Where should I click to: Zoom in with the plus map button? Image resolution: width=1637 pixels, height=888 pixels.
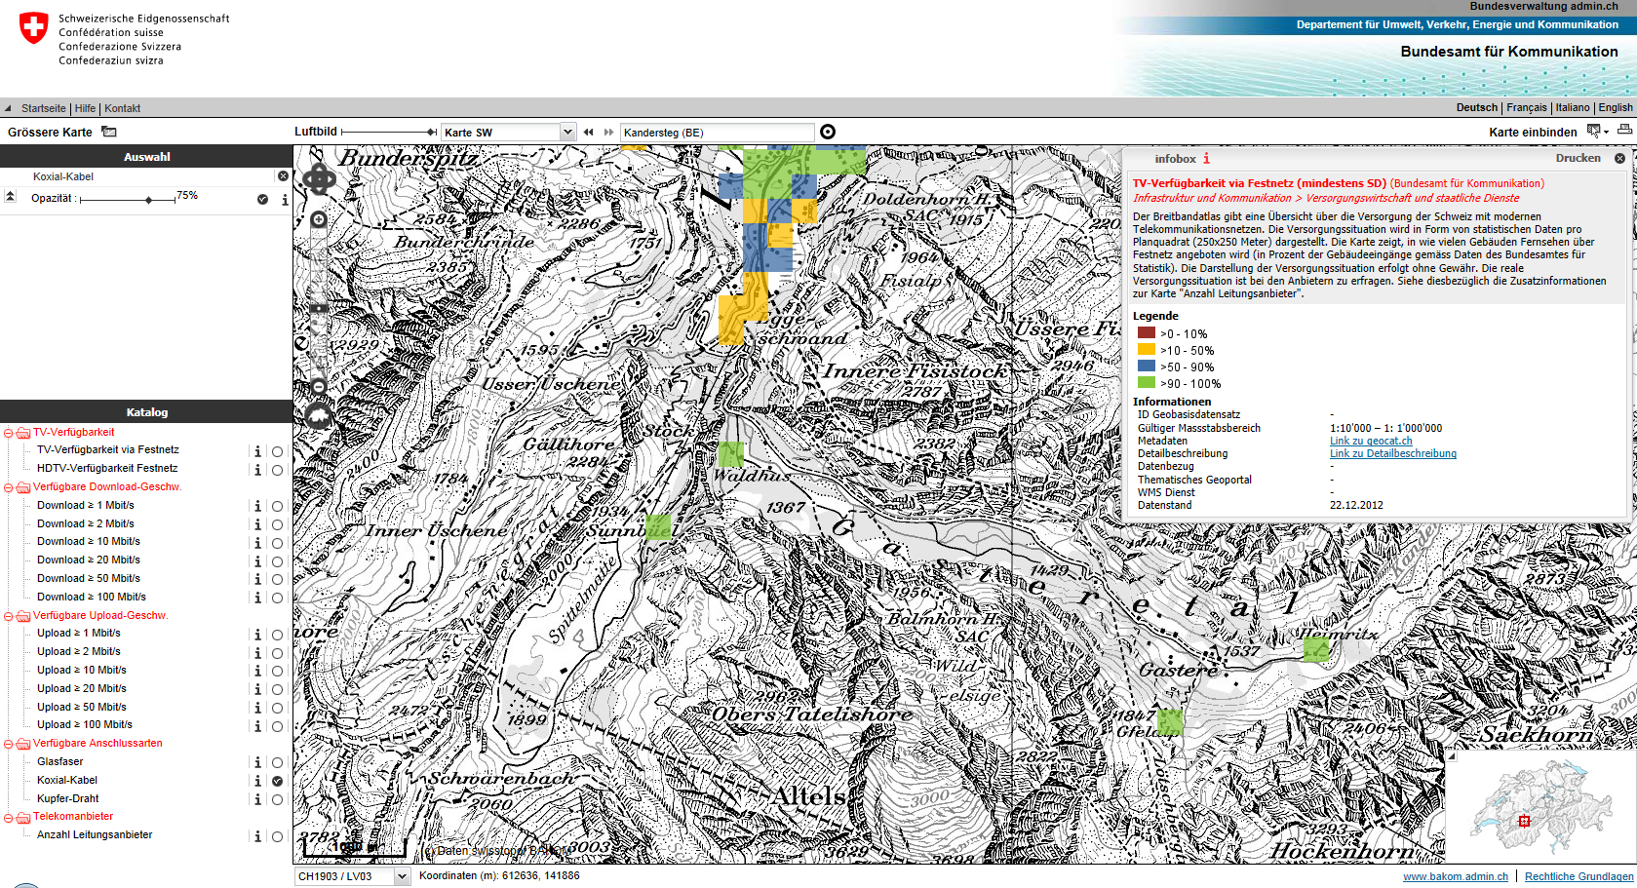tap(319, 219)
